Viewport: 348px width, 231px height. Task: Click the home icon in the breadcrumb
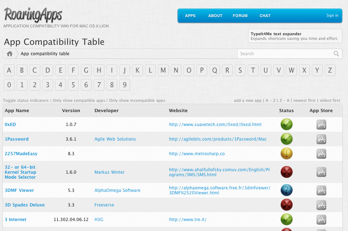(10, 54)
